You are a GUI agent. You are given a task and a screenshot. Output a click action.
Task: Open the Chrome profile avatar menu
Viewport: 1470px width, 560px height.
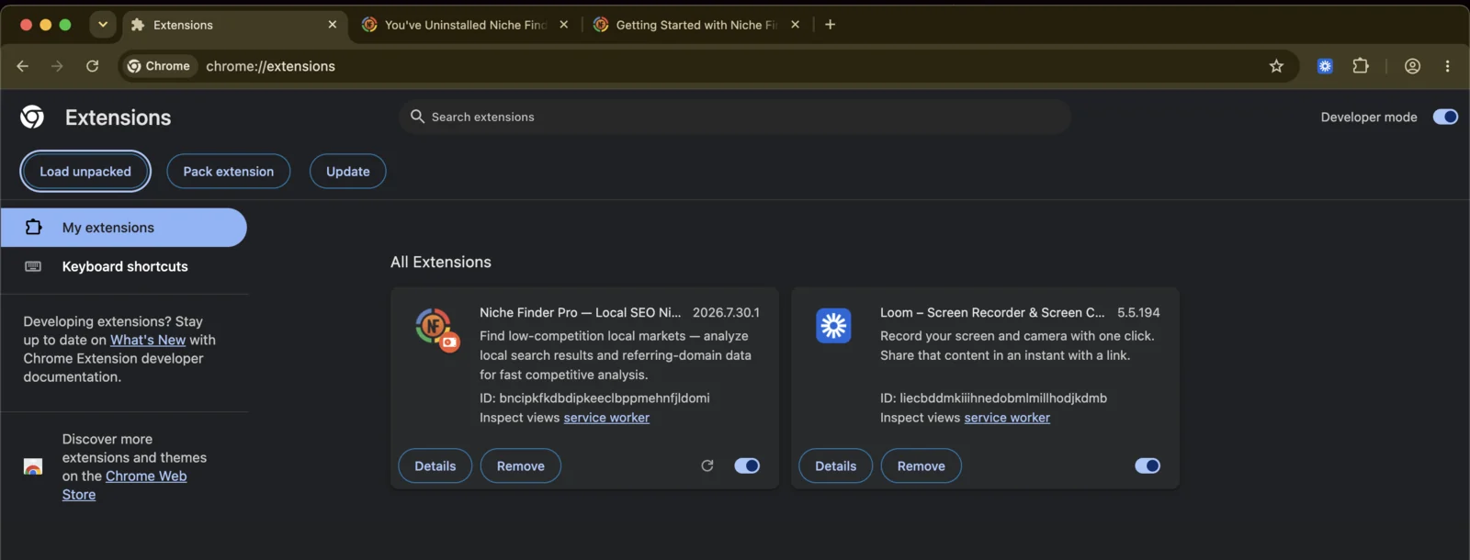(x=1413, y=66)
